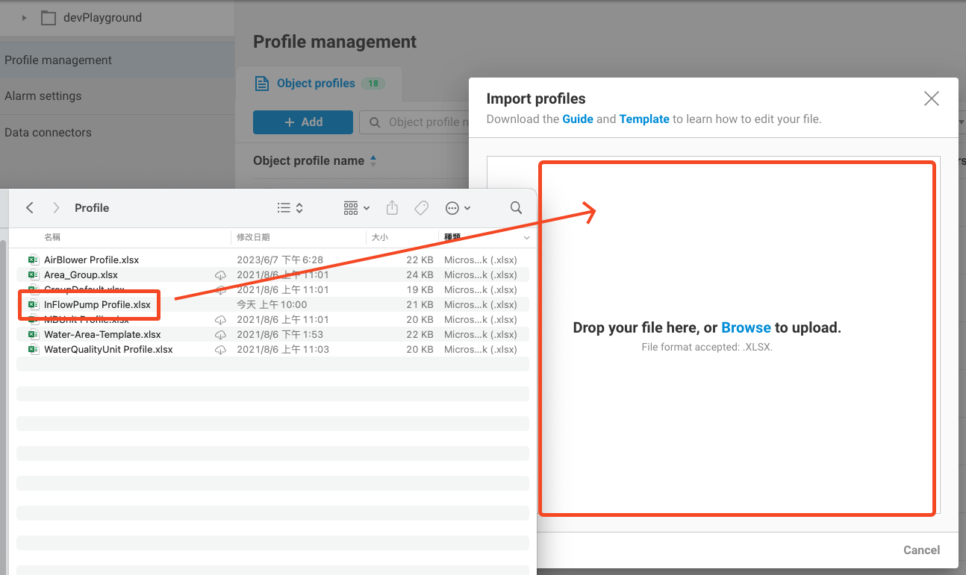Click the Tags icon in Finder toolbar

tap(421, 207)
